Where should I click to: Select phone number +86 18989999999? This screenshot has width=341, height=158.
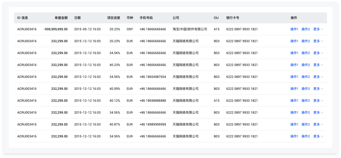pos(153,124)
